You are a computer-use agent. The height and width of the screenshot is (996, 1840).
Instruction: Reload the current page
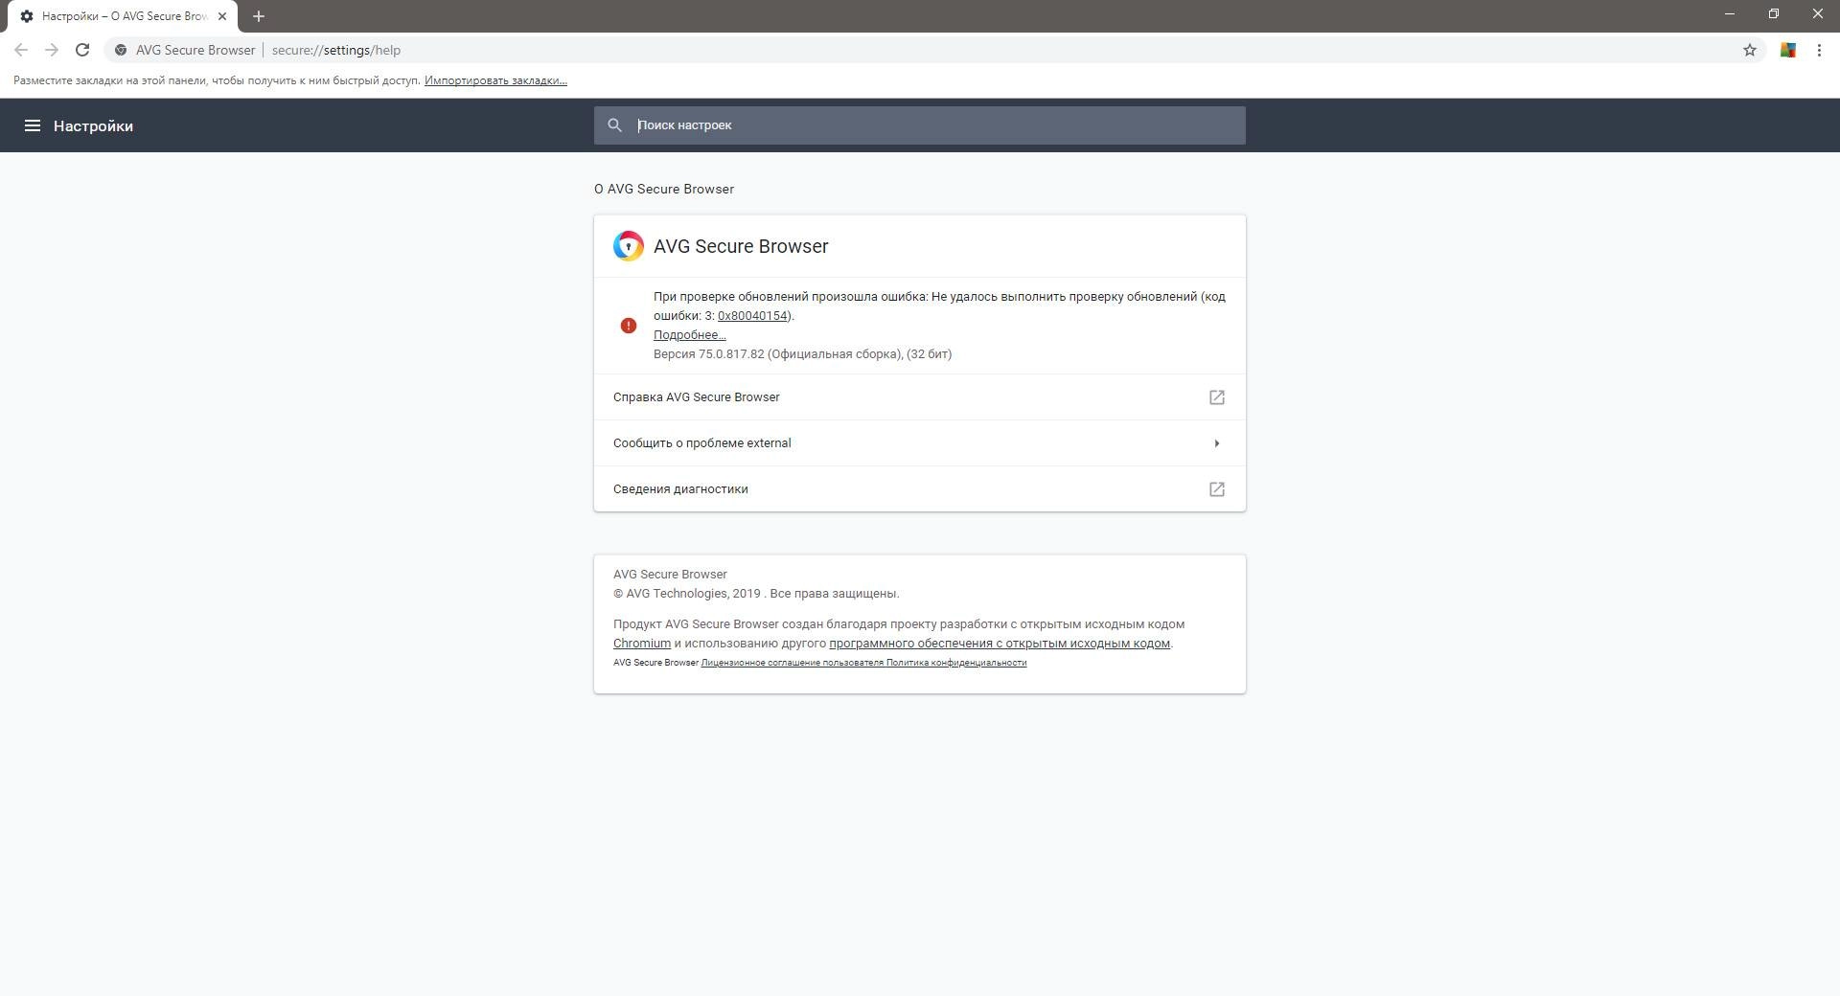tap(82, 50)
